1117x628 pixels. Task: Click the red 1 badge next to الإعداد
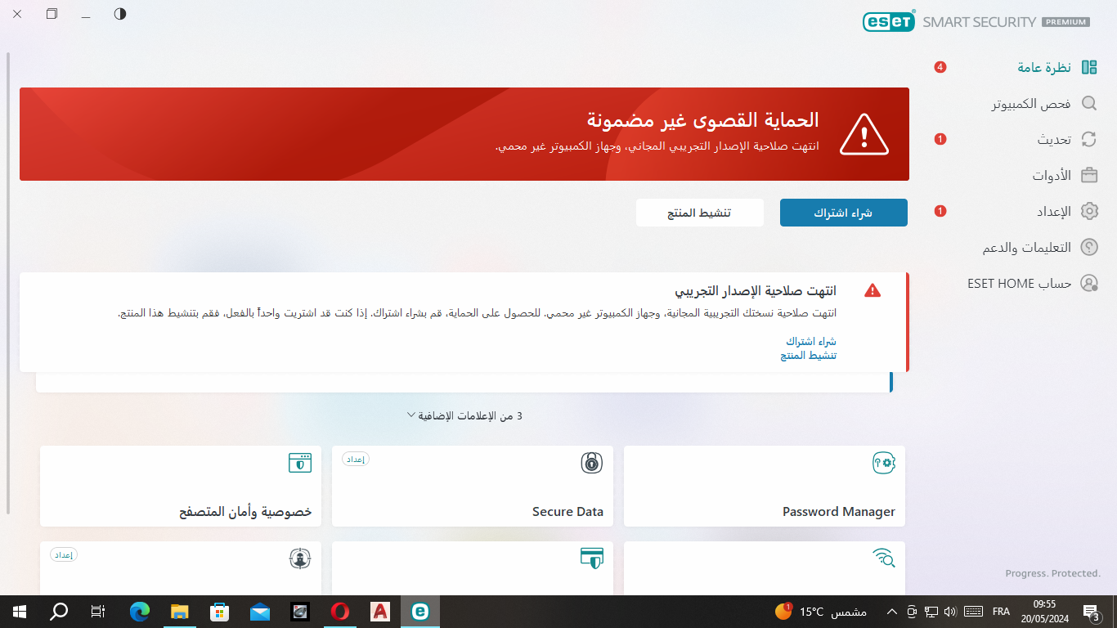pyautogui.click(x=940, y=211)
